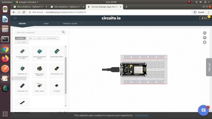Show applications grid
Screen dimensions: 212x119
5,114
